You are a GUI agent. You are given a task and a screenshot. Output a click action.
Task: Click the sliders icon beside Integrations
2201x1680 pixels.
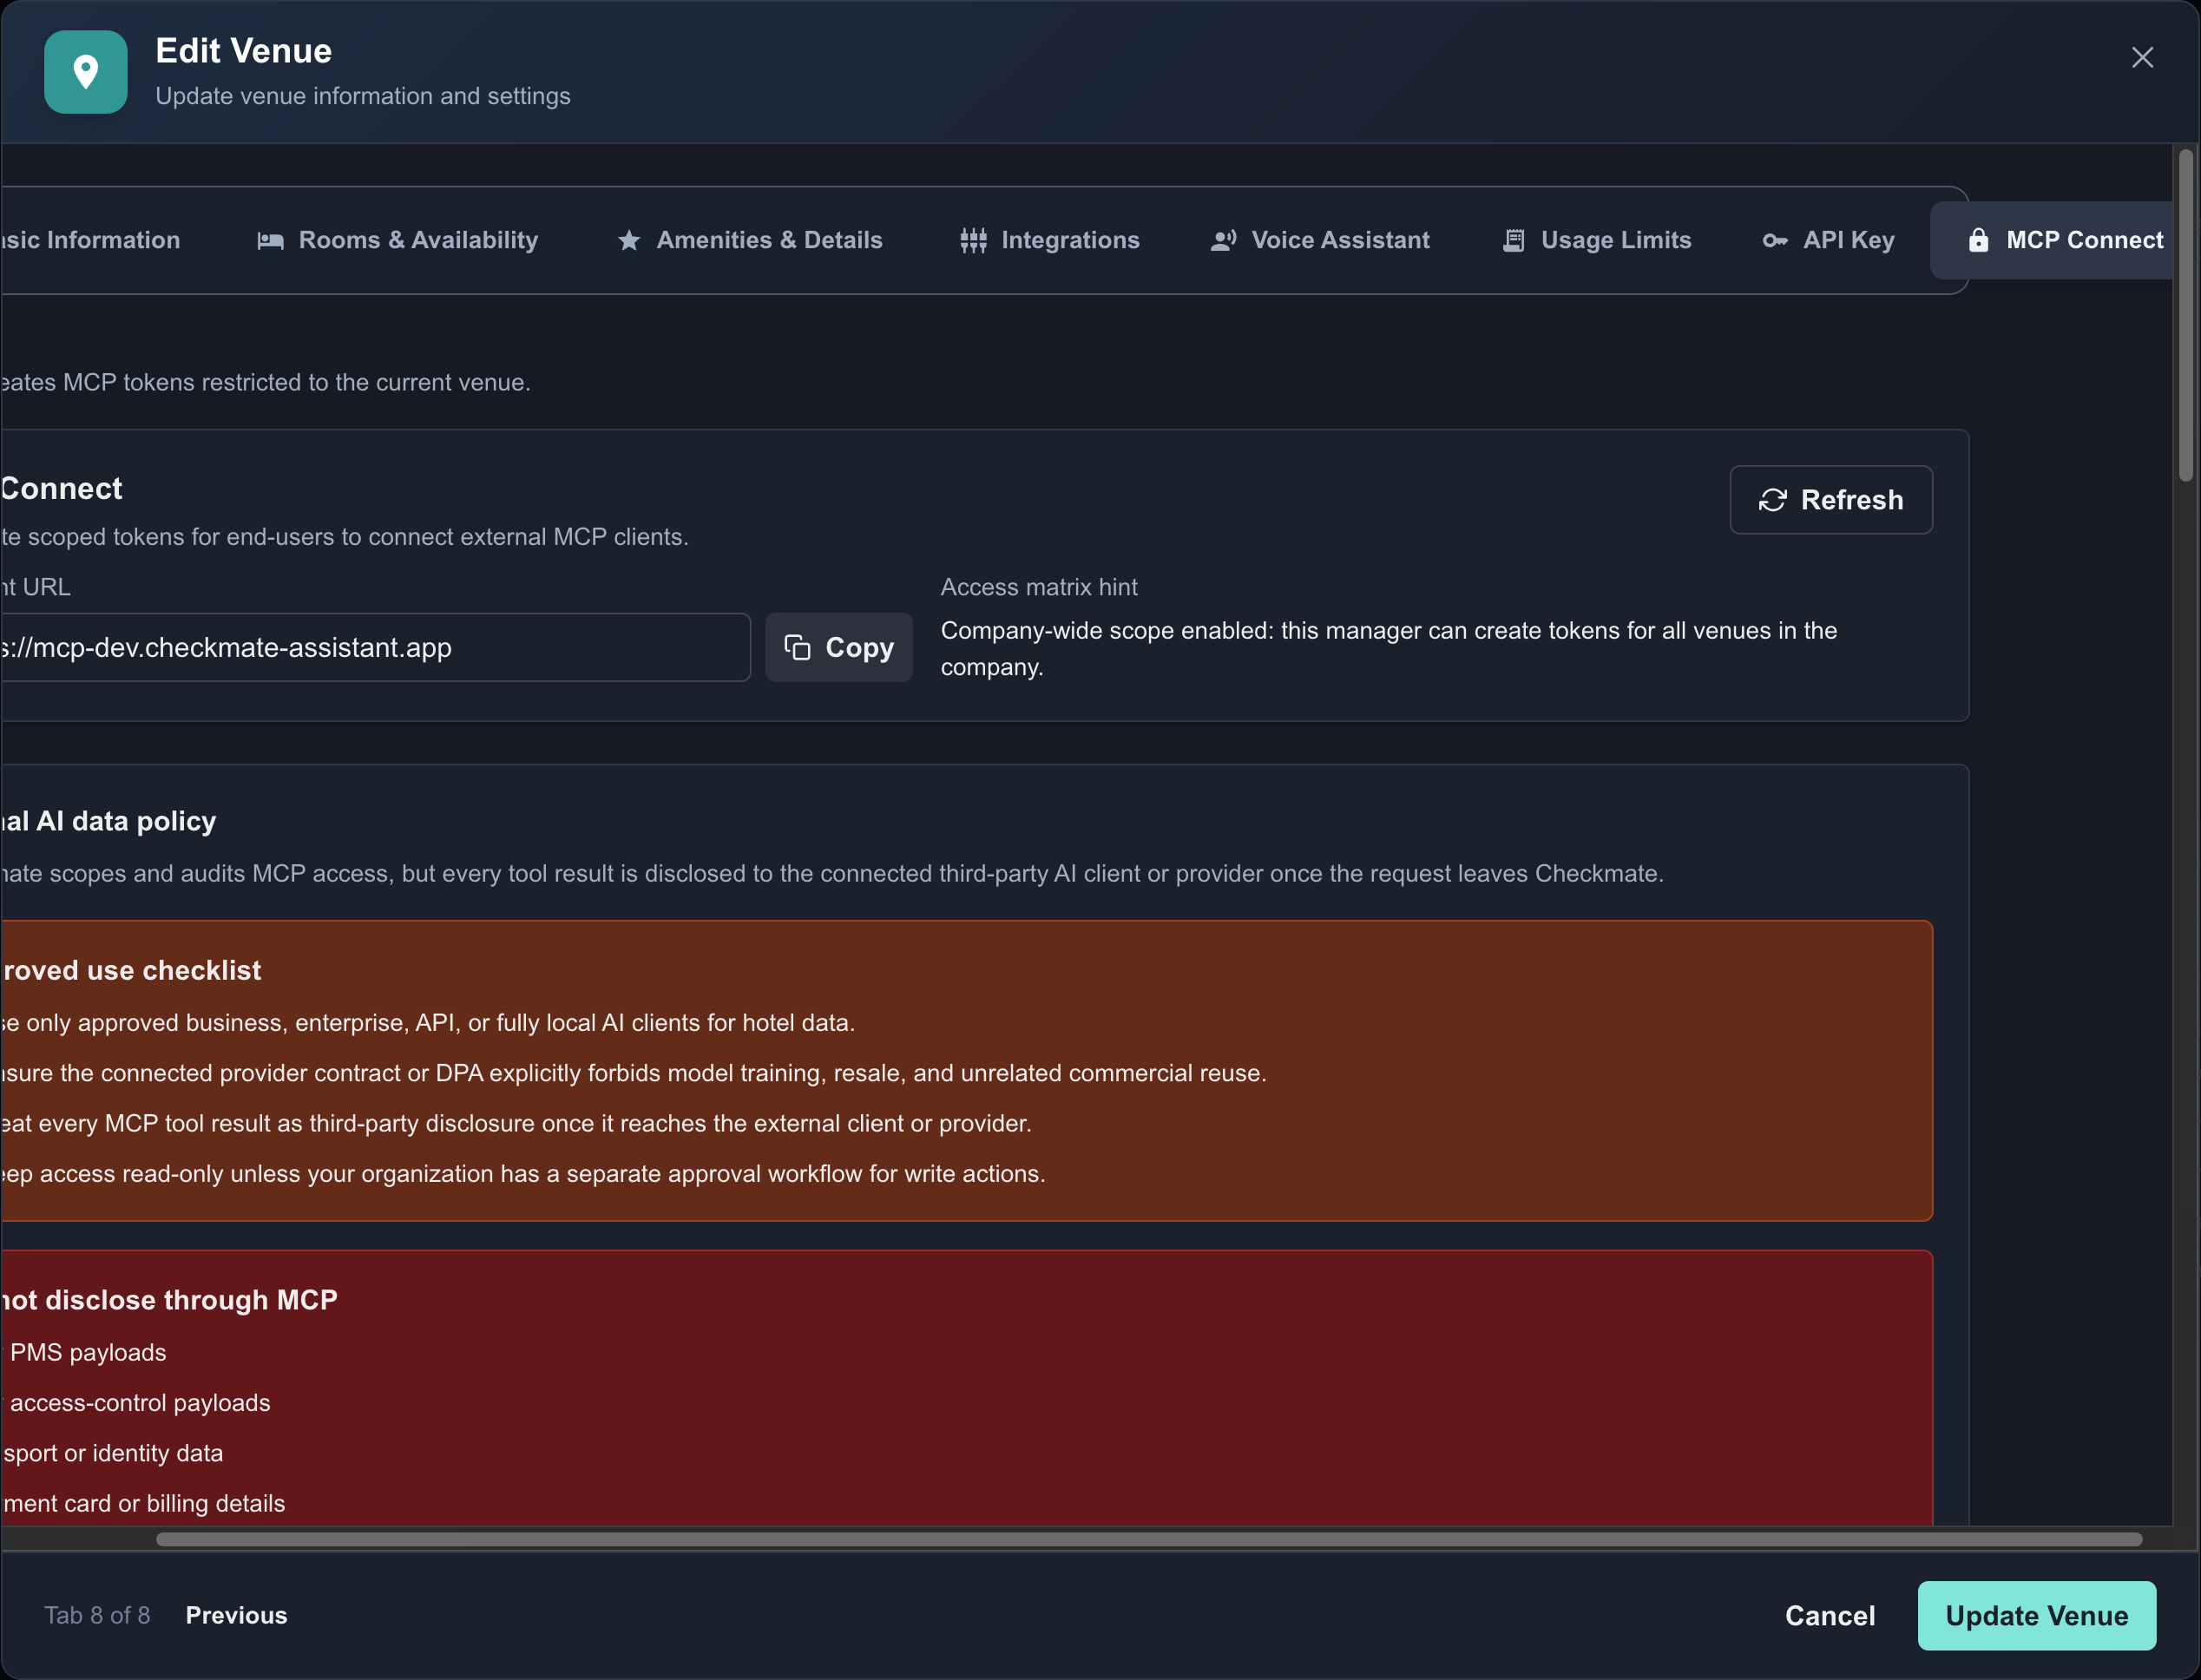pyautogui.click(x=973, y=241)
